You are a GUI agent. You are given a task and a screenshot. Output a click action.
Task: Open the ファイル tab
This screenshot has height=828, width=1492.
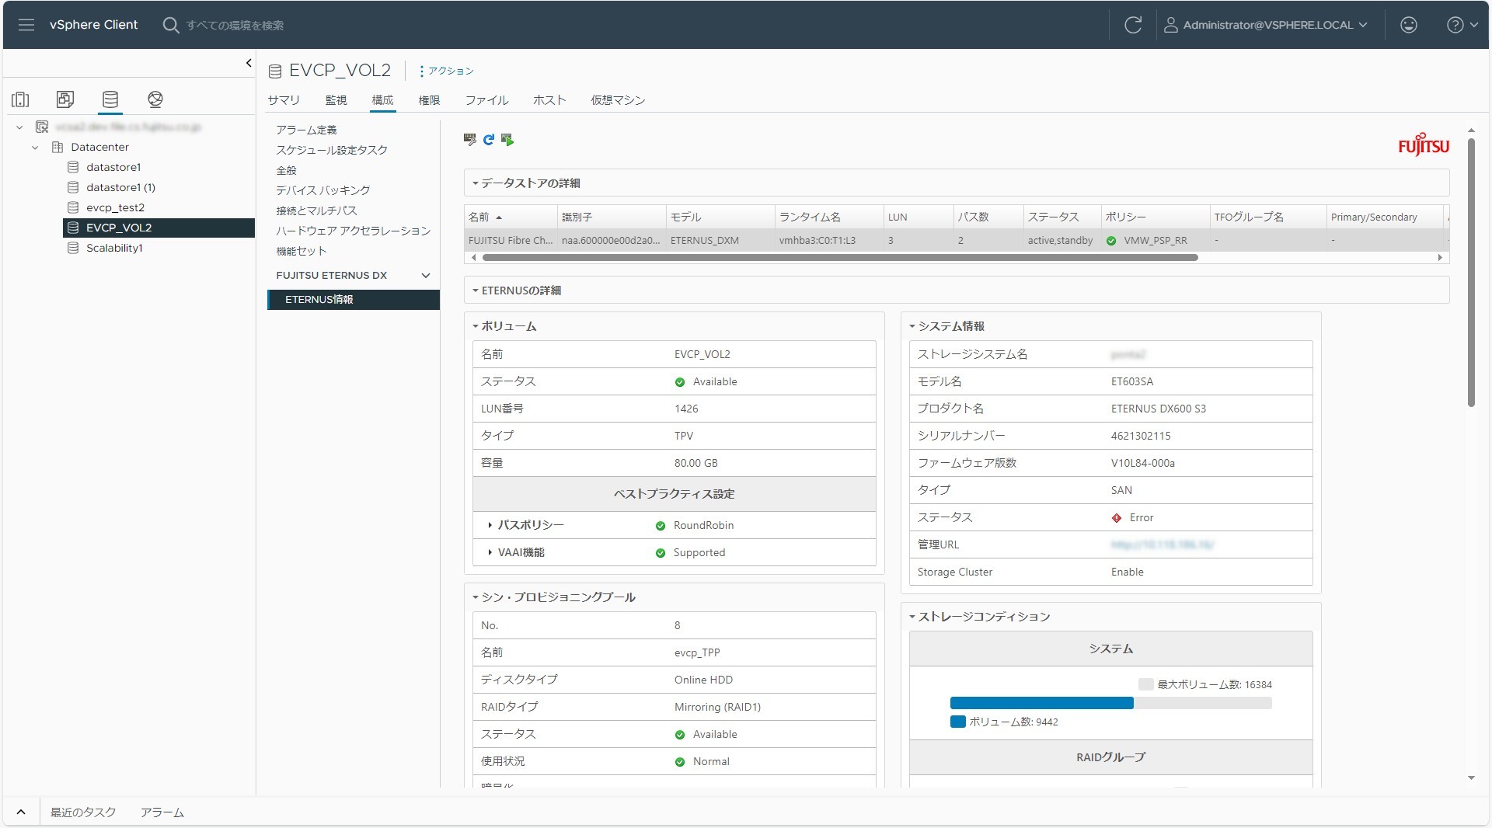click(x=486, y=100)
